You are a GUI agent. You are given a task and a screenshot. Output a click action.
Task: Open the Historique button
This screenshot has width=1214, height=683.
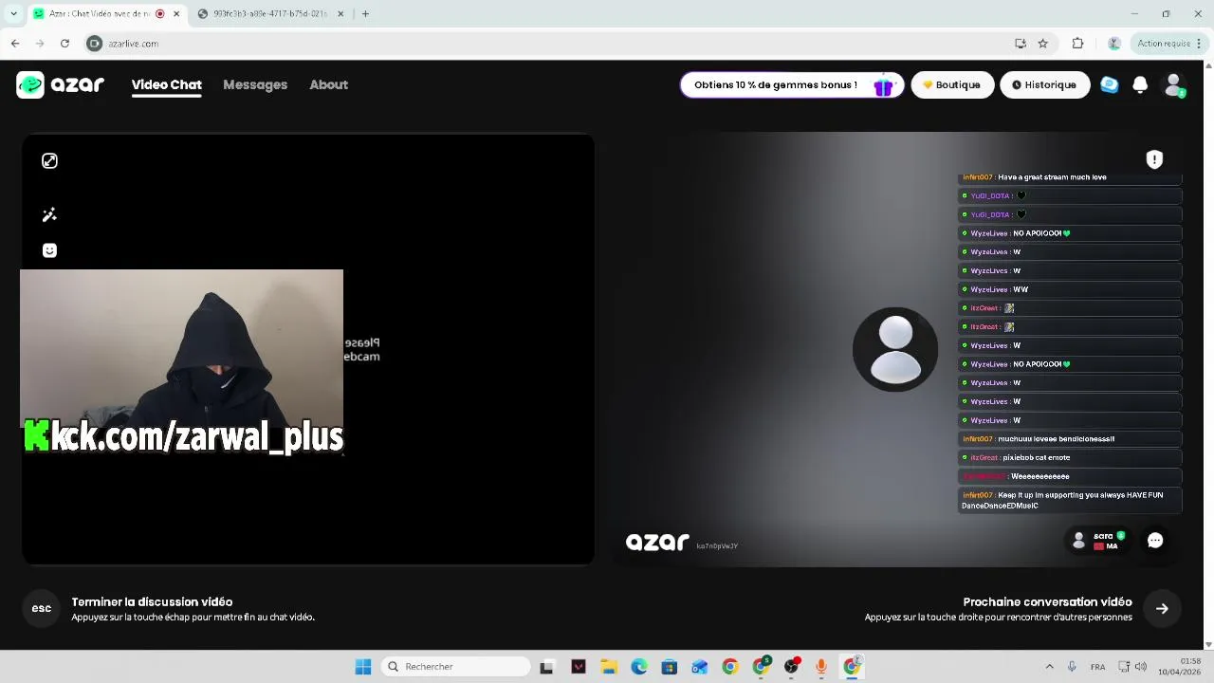click(1044, 84)
